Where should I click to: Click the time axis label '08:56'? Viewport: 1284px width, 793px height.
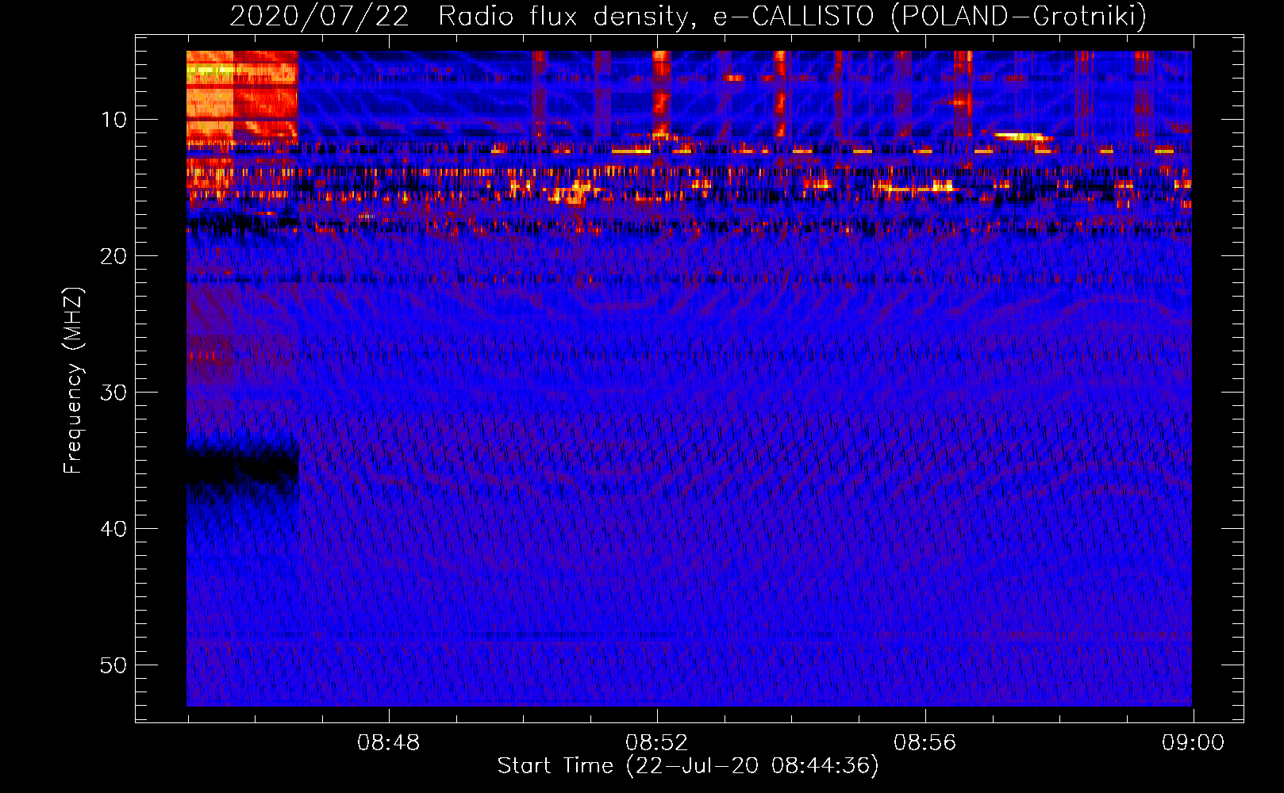pos(925,743)
